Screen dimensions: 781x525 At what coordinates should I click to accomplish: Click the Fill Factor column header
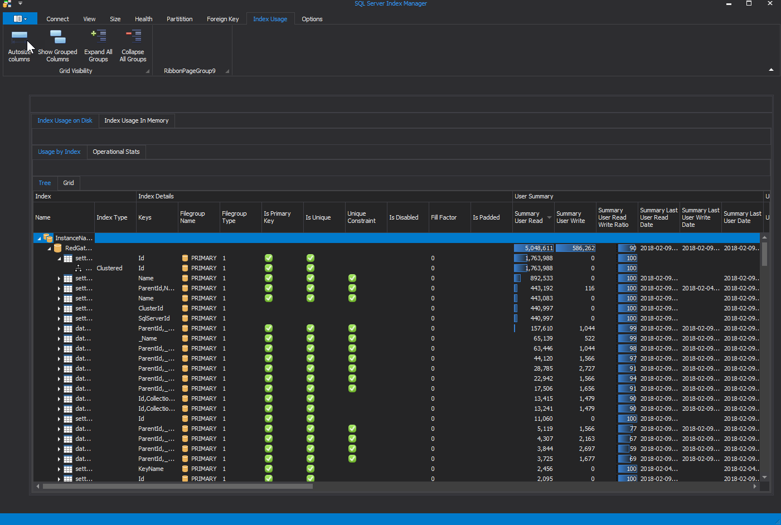coord(450,217)
